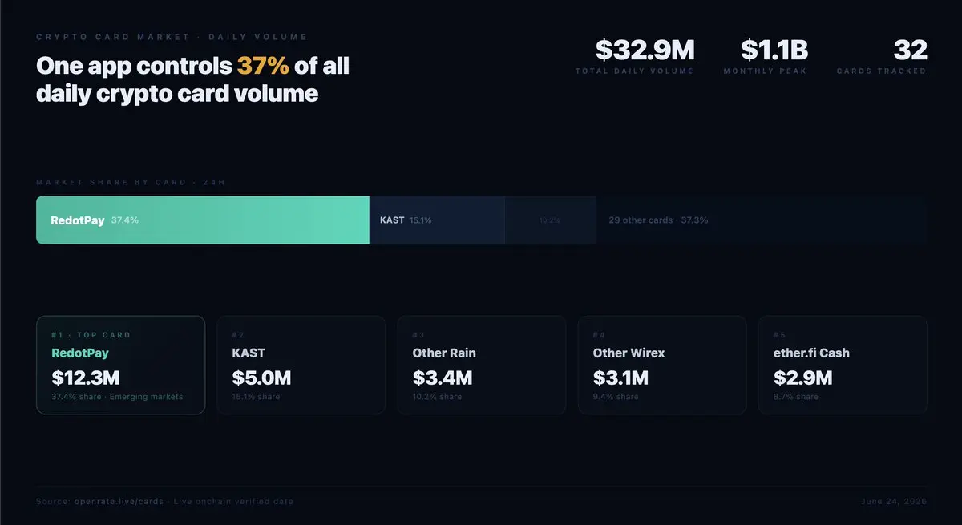This screenshot has height=525, width=962.
Task: Click the green RedotPay 37.4% bar segment
Action: coord(203,220)
